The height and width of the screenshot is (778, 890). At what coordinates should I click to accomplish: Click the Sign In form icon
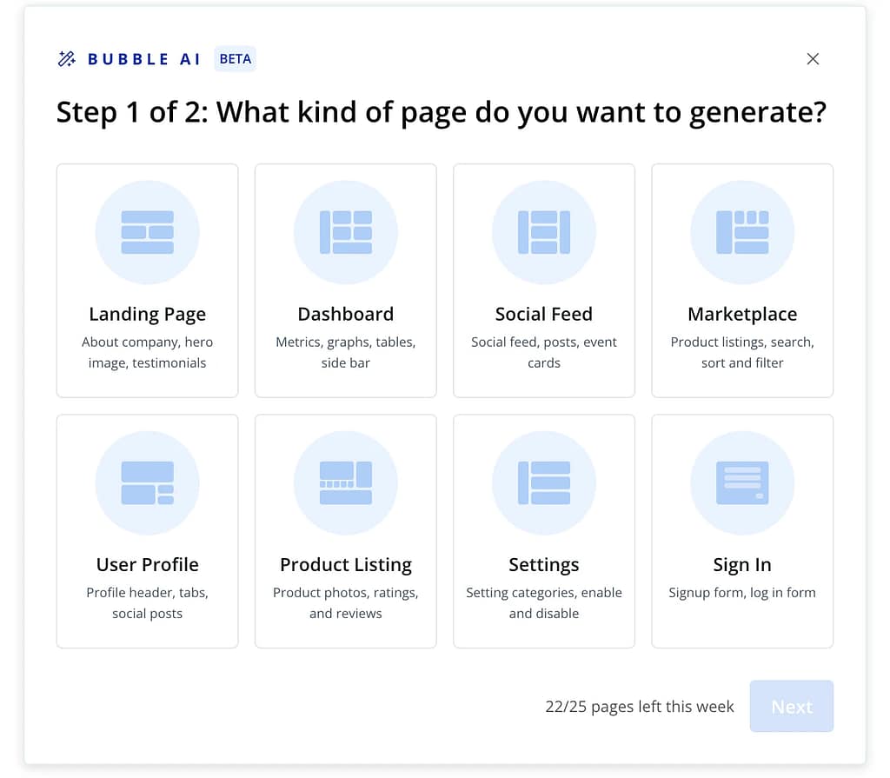(x=741, y=482)
